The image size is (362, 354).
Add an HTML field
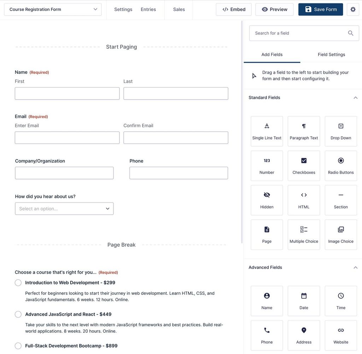(304, 200)
